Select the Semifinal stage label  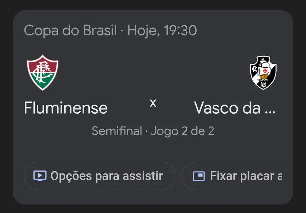coord(117,131)
